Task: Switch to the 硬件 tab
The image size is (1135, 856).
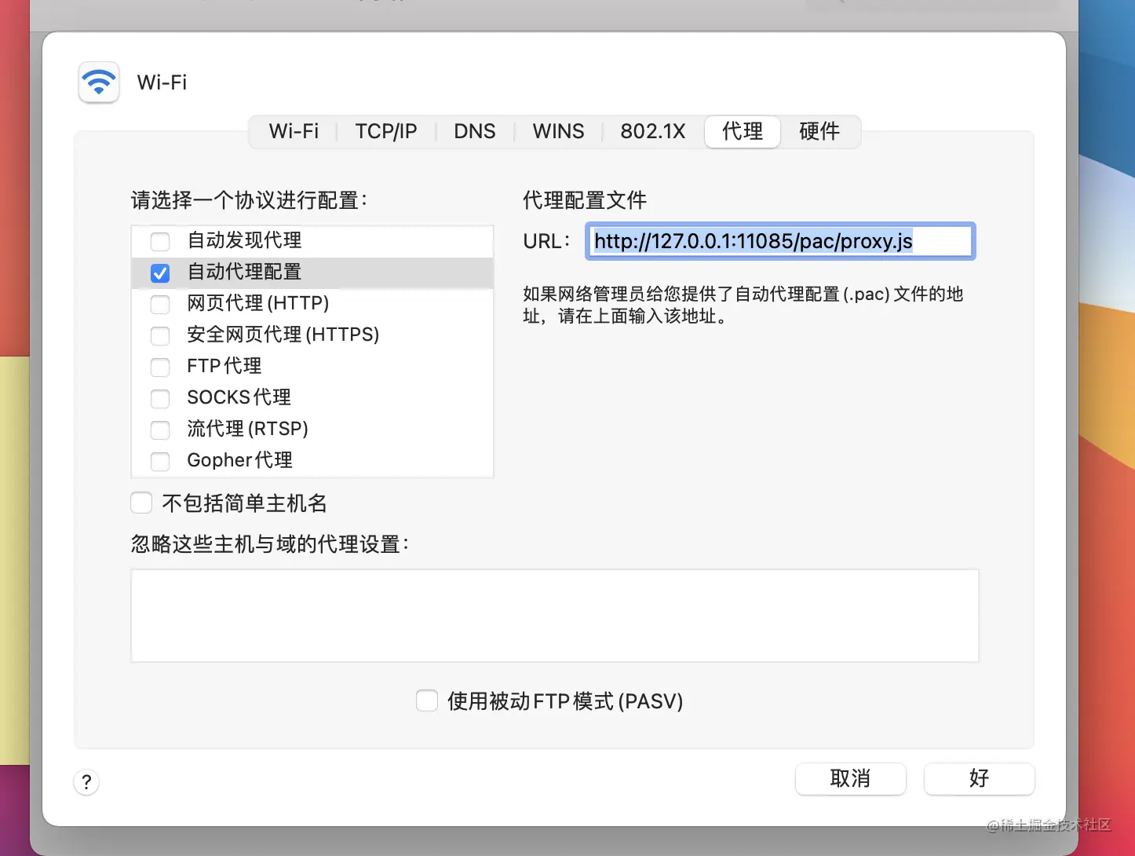Action: click(819, 131)
